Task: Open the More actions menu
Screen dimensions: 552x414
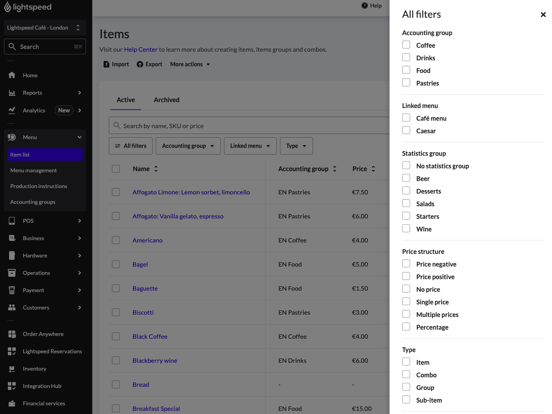Action: point(190,64)
